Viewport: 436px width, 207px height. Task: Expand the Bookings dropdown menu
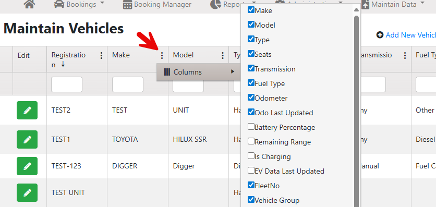79,5
